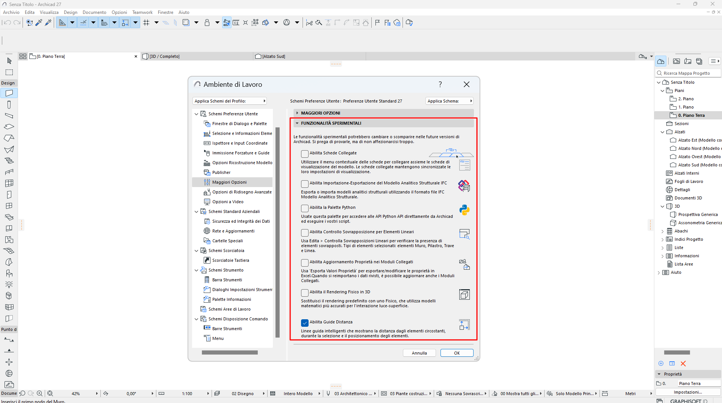Click the Undo arrow in the toolbar

coord(7,23)
